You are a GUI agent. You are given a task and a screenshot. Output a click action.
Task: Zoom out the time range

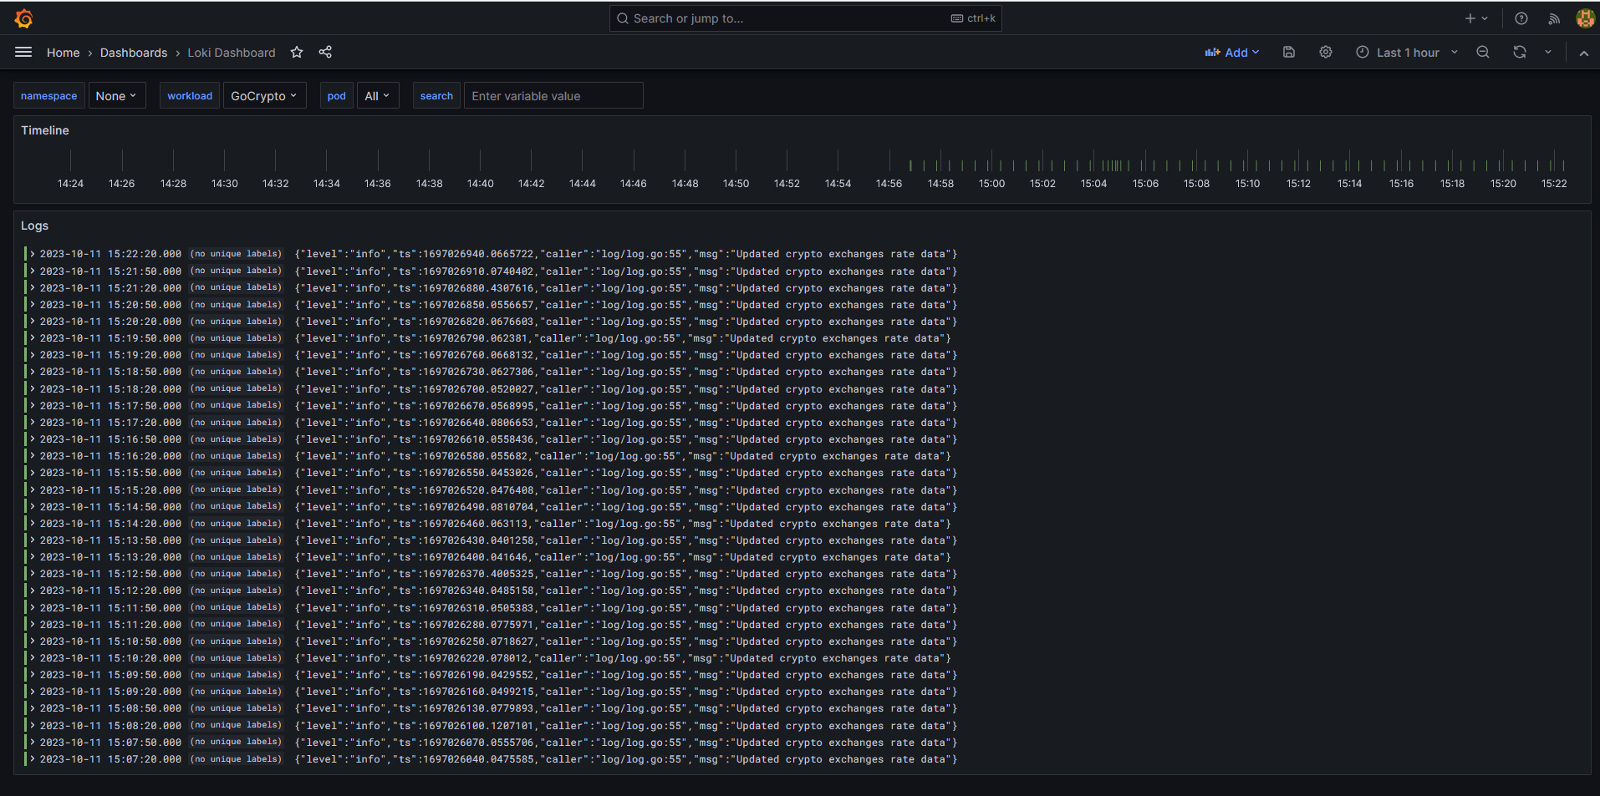tap(1483, 53)
